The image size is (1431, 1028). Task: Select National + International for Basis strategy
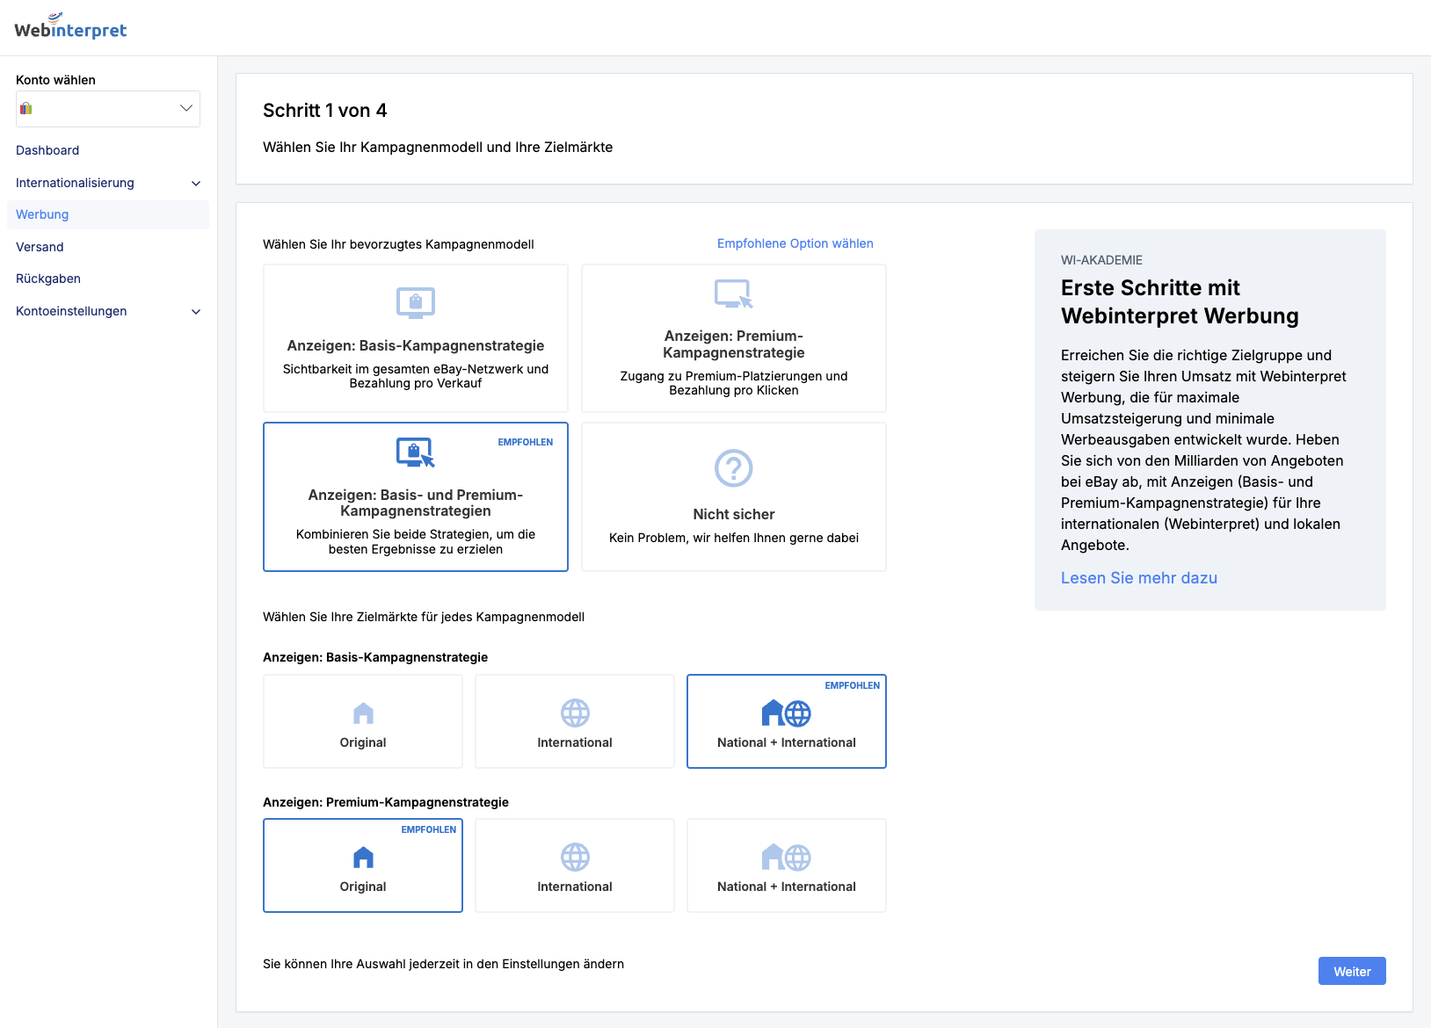pos(787,721)
